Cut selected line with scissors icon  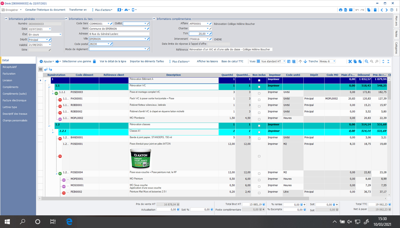[350, 61]
